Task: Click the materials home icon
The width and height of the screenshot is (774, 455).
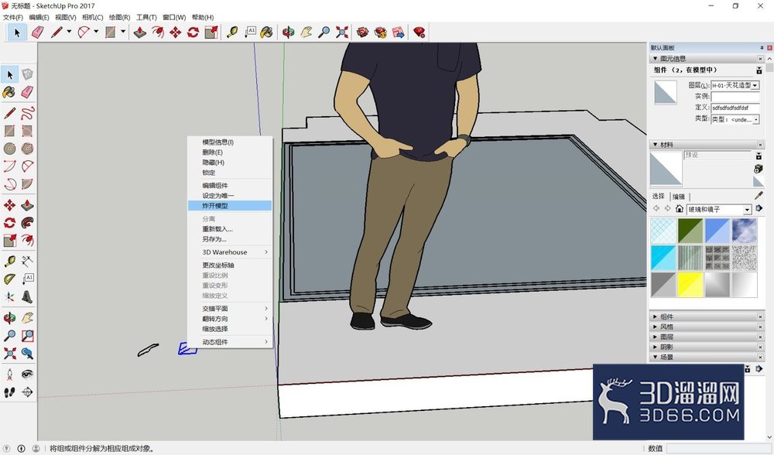Action: click(x=680, y=209)
